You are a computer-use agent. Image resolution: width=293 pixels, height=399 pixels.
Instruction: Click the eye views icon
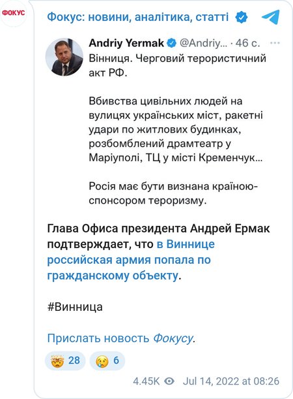tap(169, 381)
